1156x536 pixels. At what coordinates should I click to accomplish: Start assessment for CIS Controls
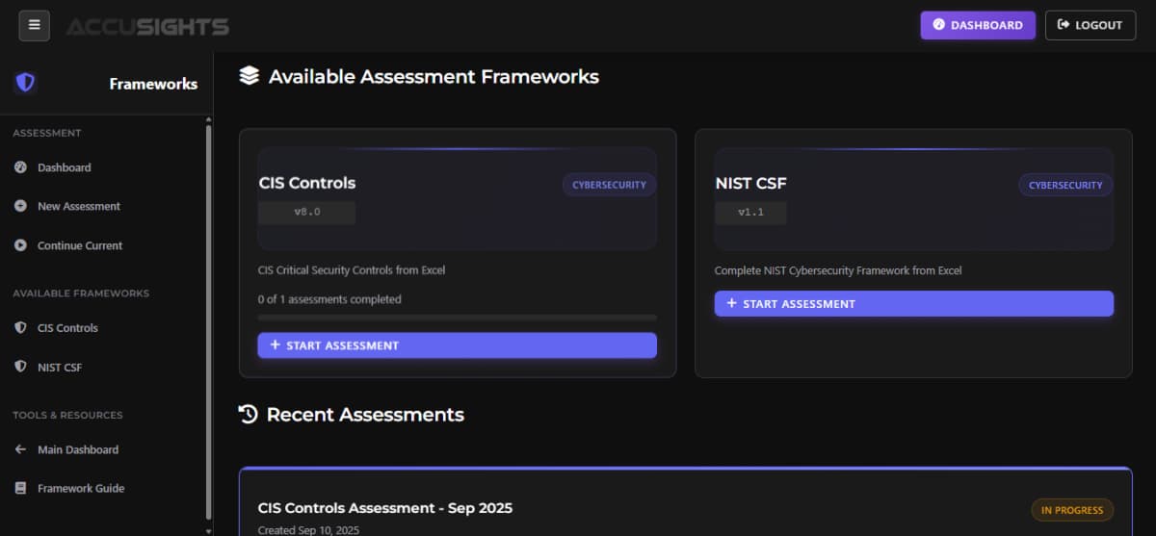457,345
